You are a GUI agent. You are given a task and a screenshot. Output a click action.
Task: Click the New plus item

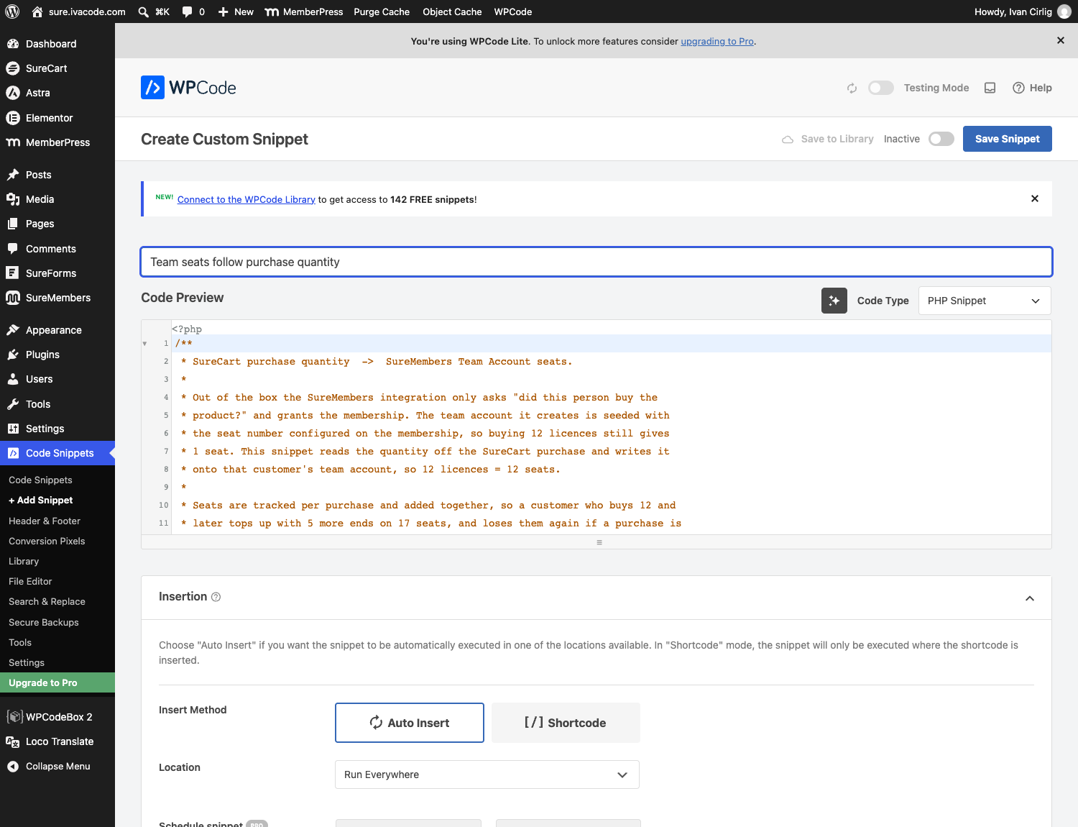[x=236, y=12]
